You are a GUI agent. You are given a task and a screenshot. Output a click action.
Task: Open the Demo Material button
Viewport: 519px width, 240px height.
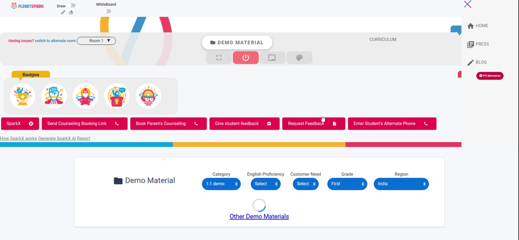237,43
